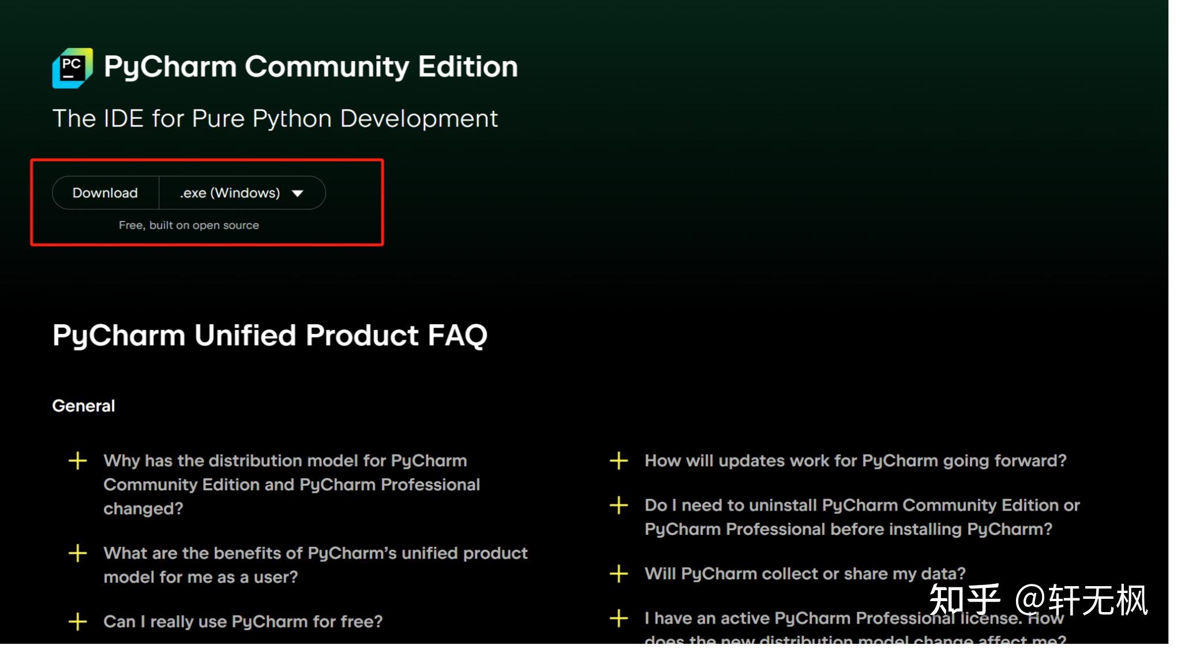The image size is (1181, 649).
Task: Expand 'Why has the distribution model' question plus icon
Action: point(77,461)
